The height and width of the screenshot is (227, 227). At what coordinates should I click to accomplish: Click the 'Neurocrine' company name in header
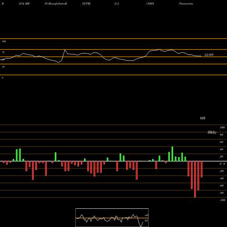tap(186, 4)
